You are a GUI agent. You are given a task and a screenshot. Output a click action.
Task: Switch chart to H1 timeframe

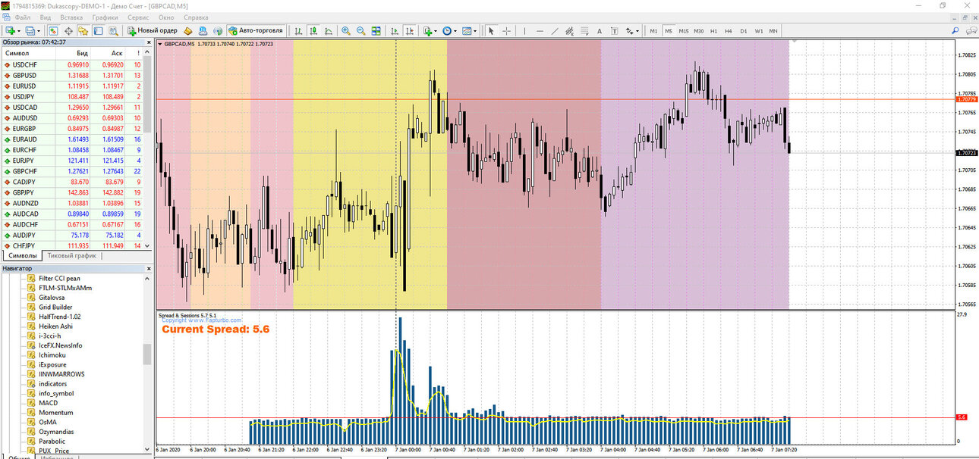(x=714, y=31)
